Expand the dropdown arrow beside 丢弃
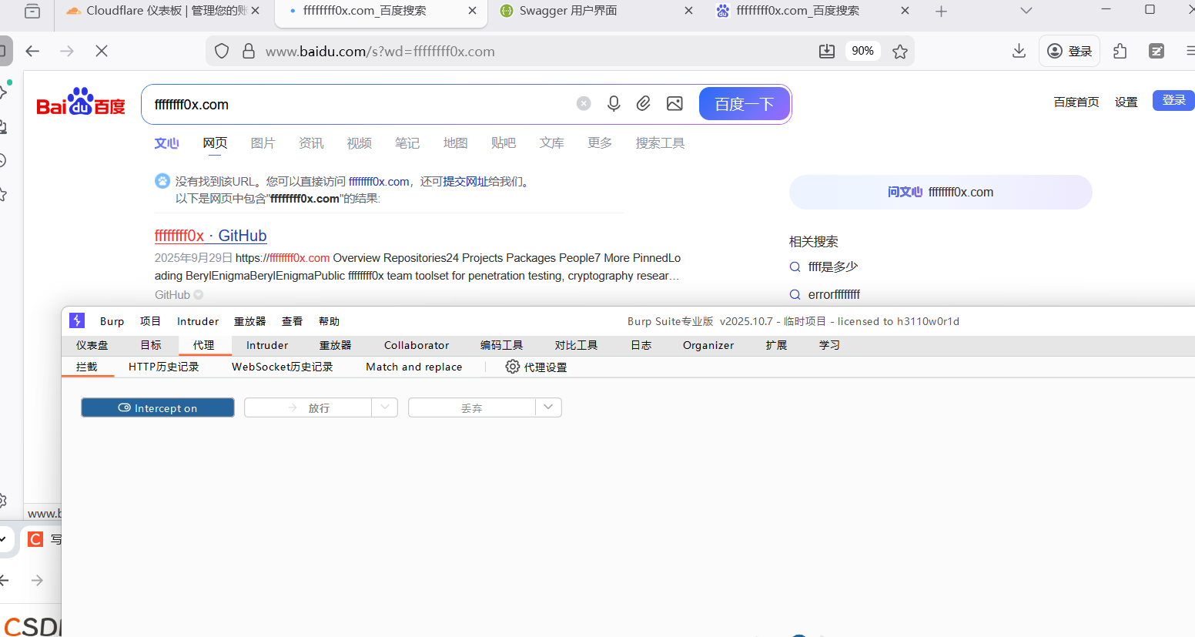Image resolution: width=1195 pixels, height=637 pixels. pyautogui.click(x=548, y=407)
